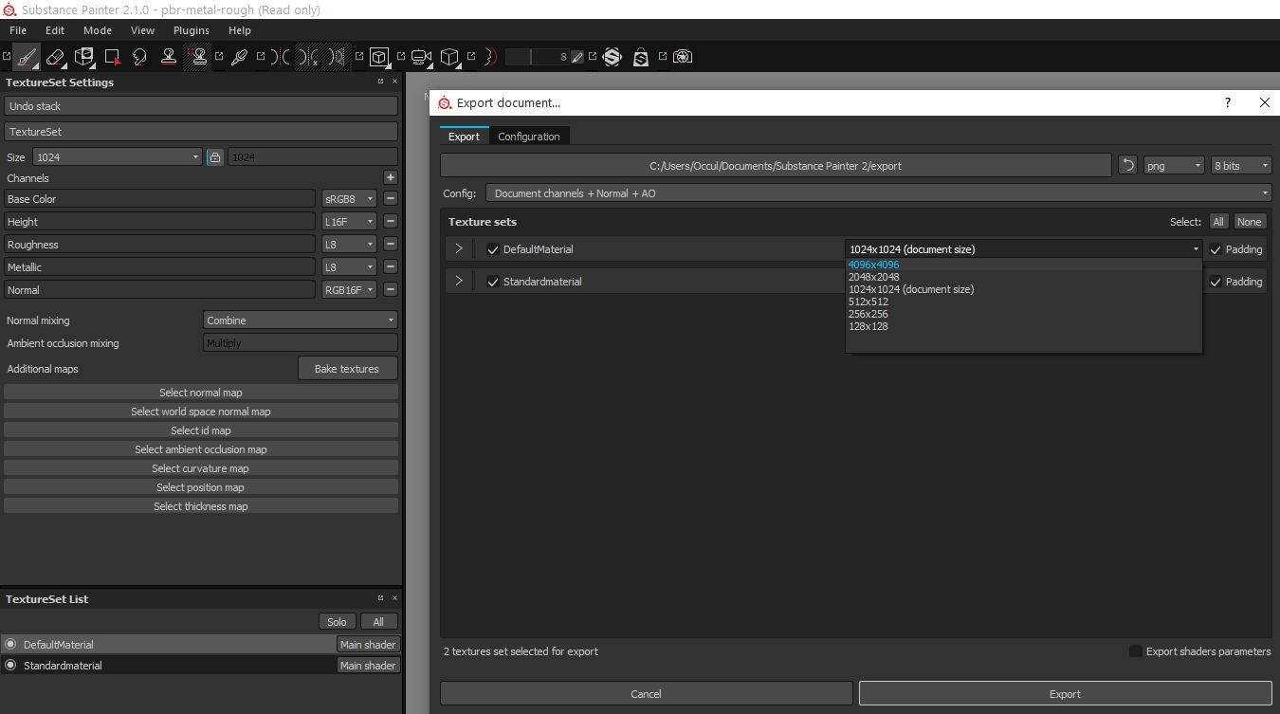Uncheck the Standardmaterial texture set checkbox

492,282
